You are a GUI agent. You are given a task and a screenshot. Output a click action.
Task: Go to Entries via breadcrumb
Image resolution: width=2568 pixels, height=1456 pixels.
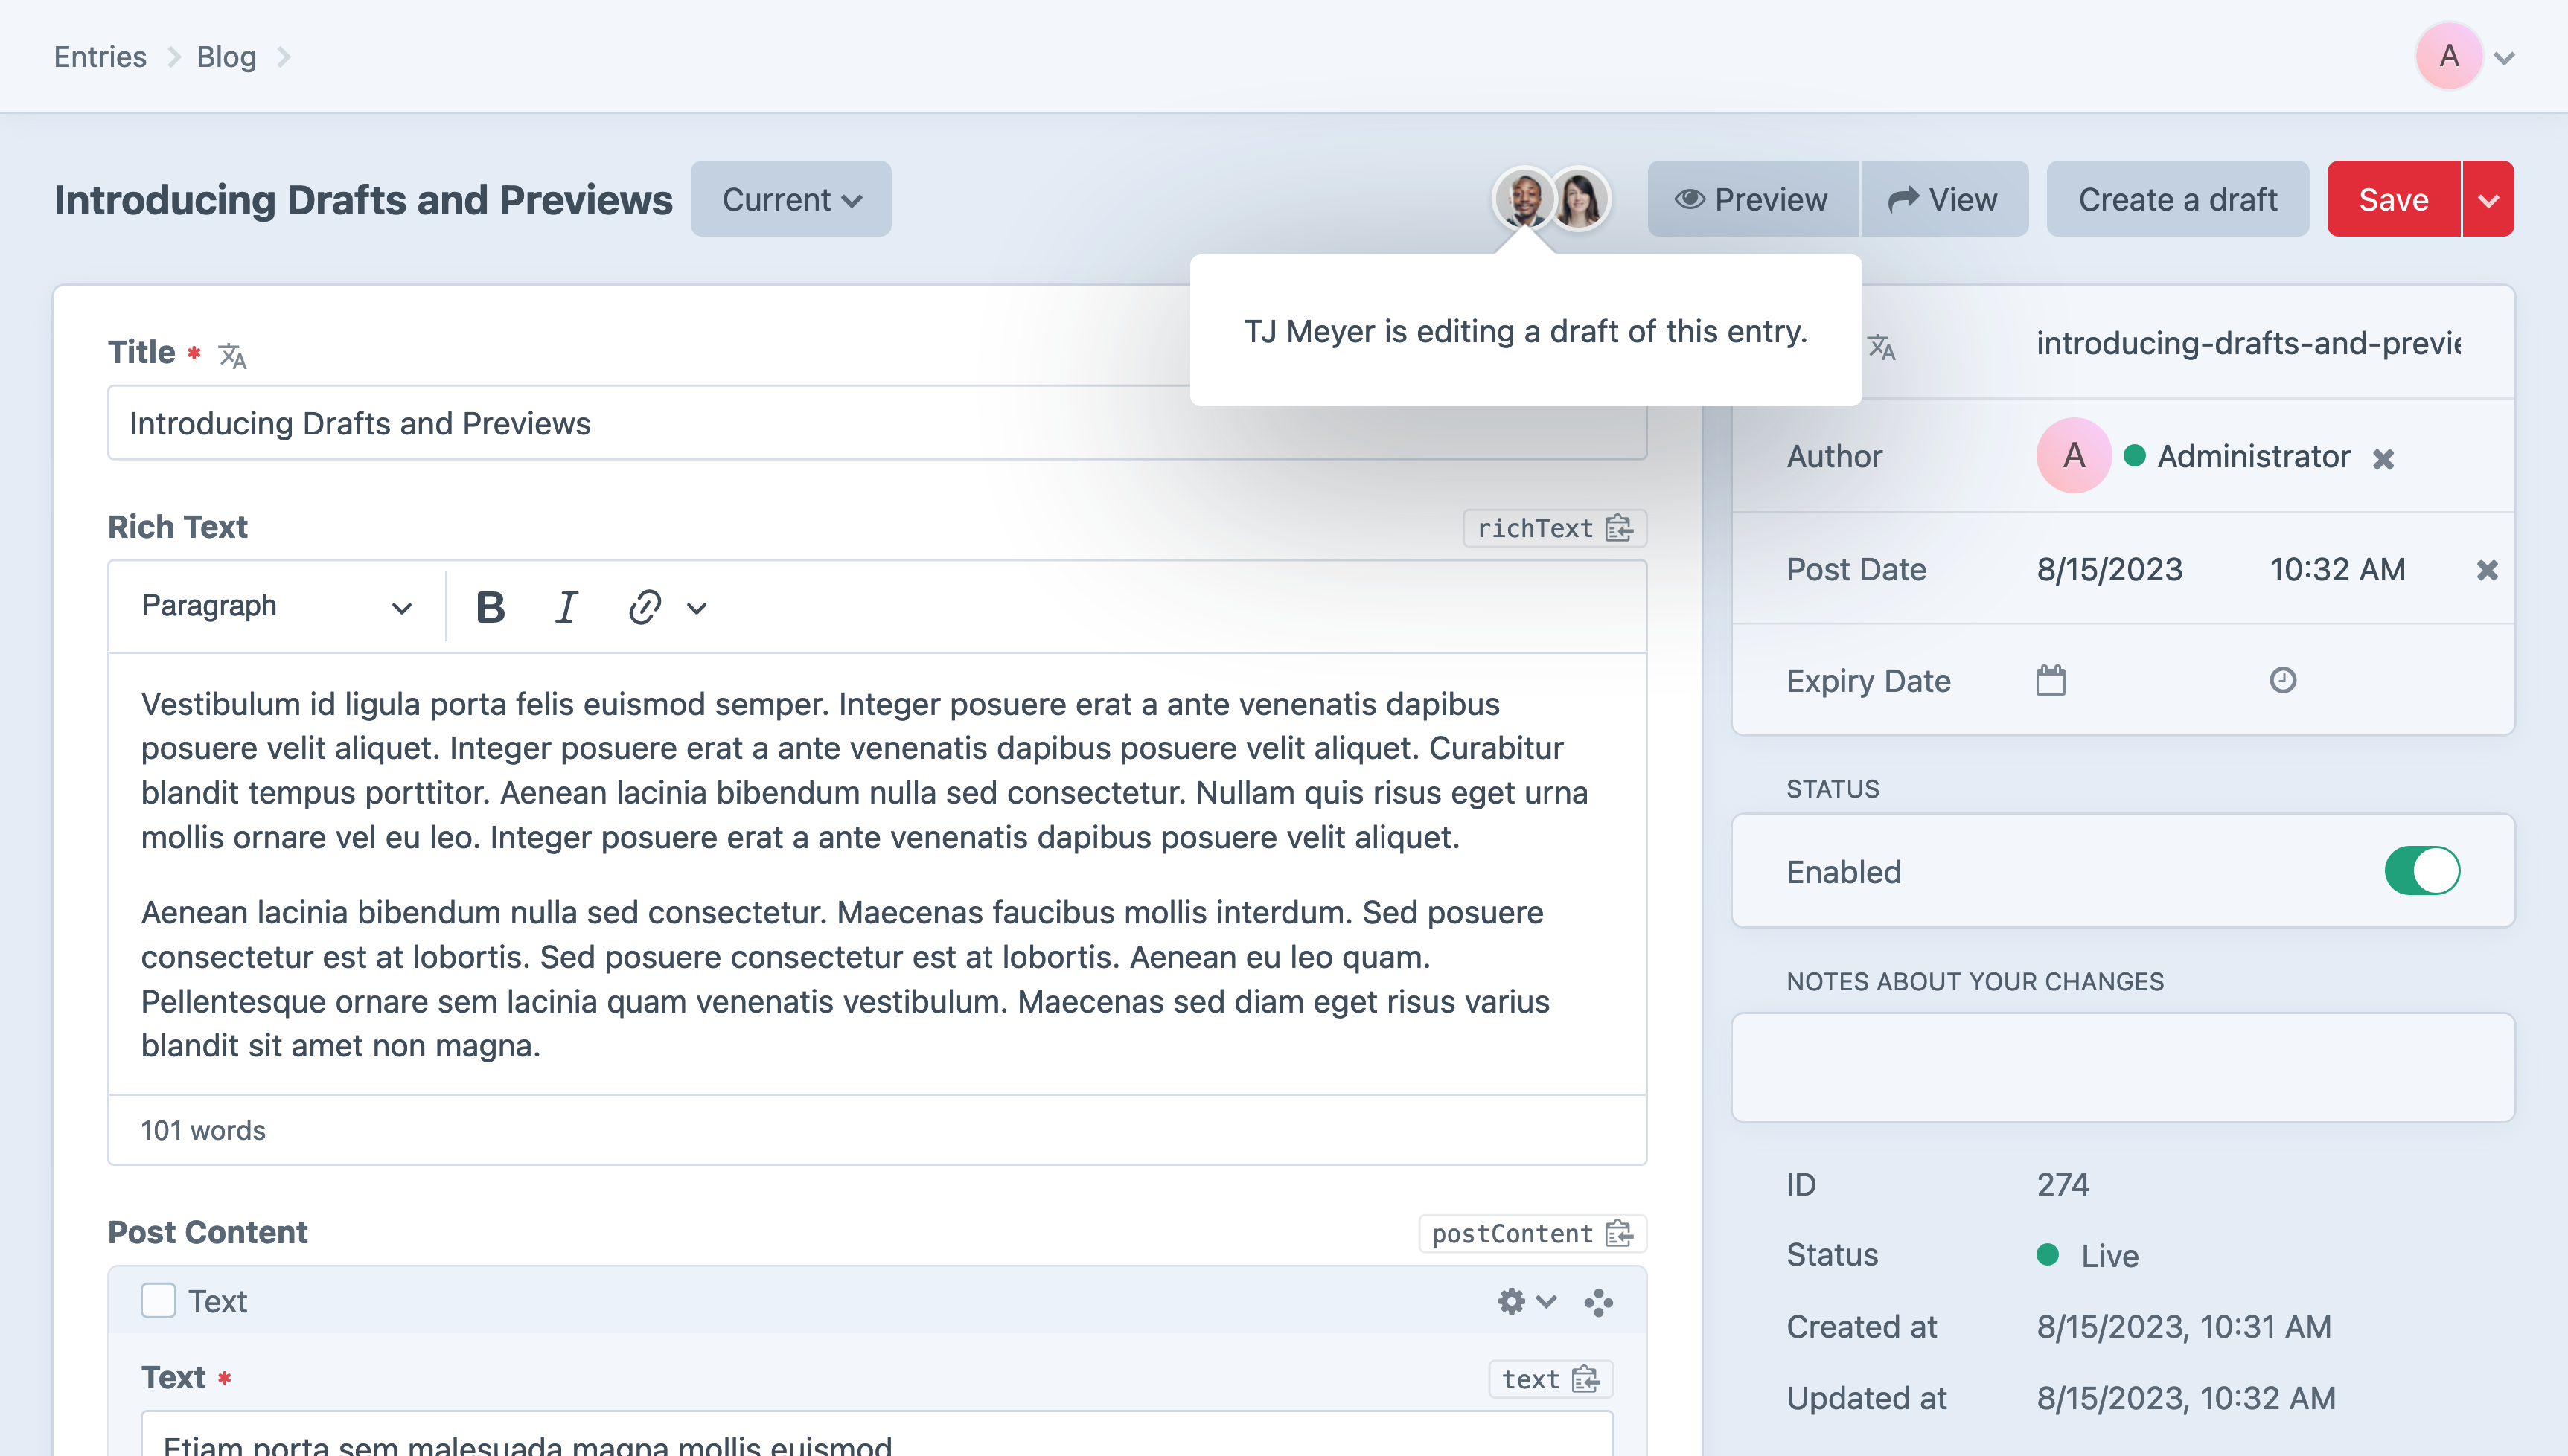[x=100, y=57]
